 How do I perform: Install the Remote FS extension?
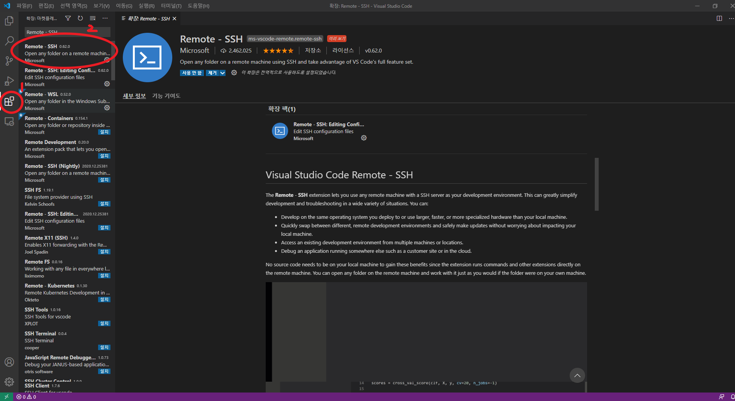click(104, 276)
